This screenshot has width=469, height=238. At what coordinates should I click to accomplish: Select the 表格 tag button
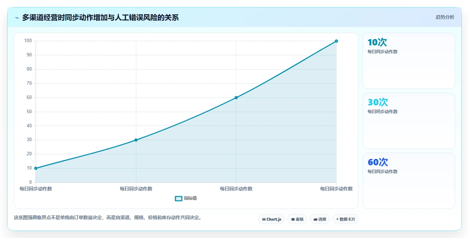pos(297,219)
